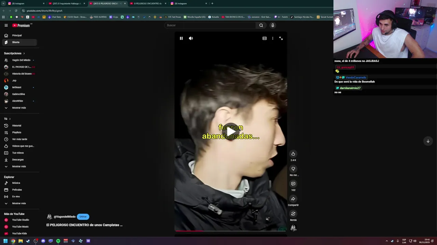The height and width of the screenshot is (245, 437).
Task: Open the Chat Stats bookmark
Action: click(54, 17)
